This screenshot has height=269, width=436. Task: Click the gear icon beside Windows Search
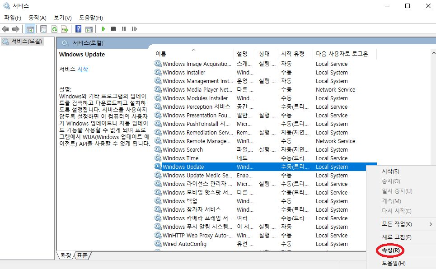point(158,149)
